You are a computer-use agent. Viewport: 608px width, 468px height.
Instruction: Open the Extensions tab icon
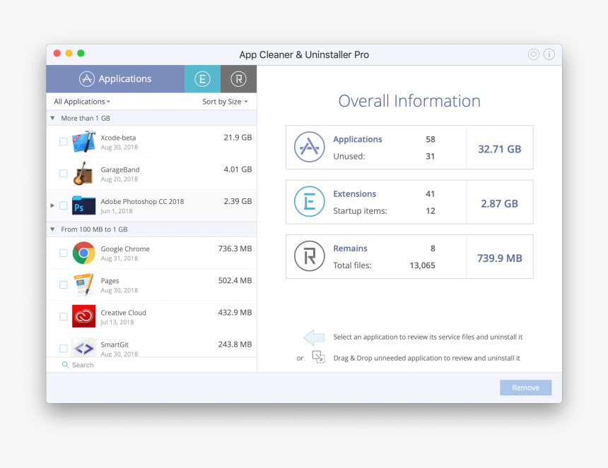[202, 79]
